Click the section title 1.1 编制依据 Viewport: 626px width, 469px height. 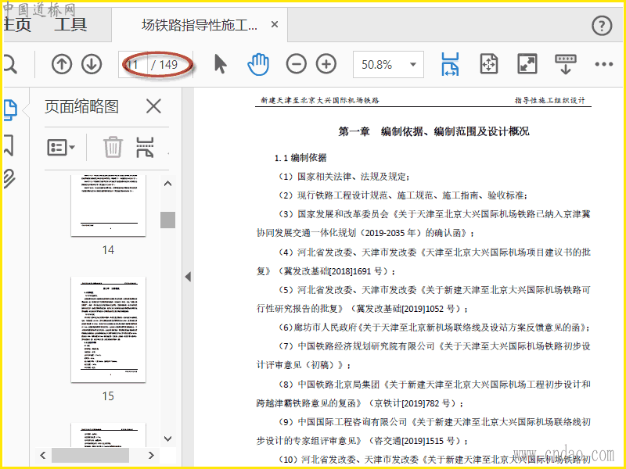[300, 158]
